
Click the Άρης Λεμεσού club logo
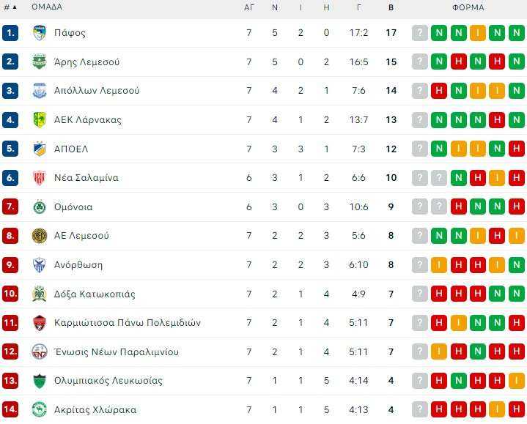pos(40,62)
